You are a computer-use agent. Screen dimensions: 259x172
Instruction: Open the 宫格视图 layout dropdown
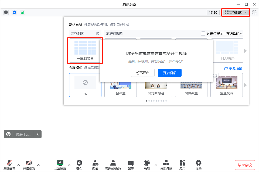(236, 12)
